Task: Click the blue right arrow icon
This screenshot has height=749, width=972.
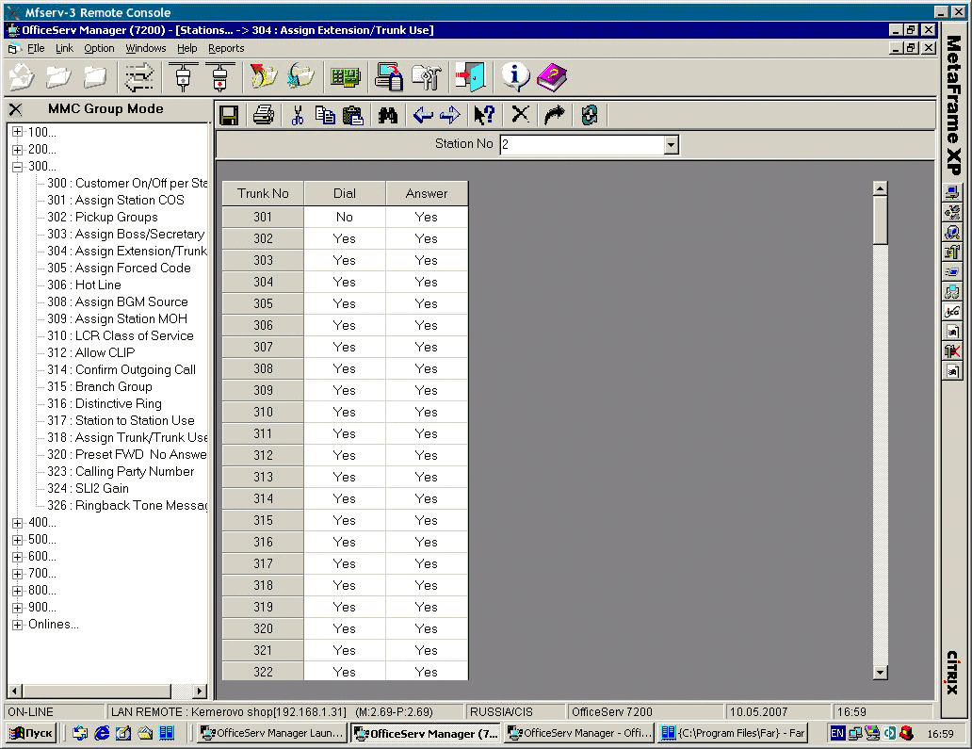Action: click(450, 115)
